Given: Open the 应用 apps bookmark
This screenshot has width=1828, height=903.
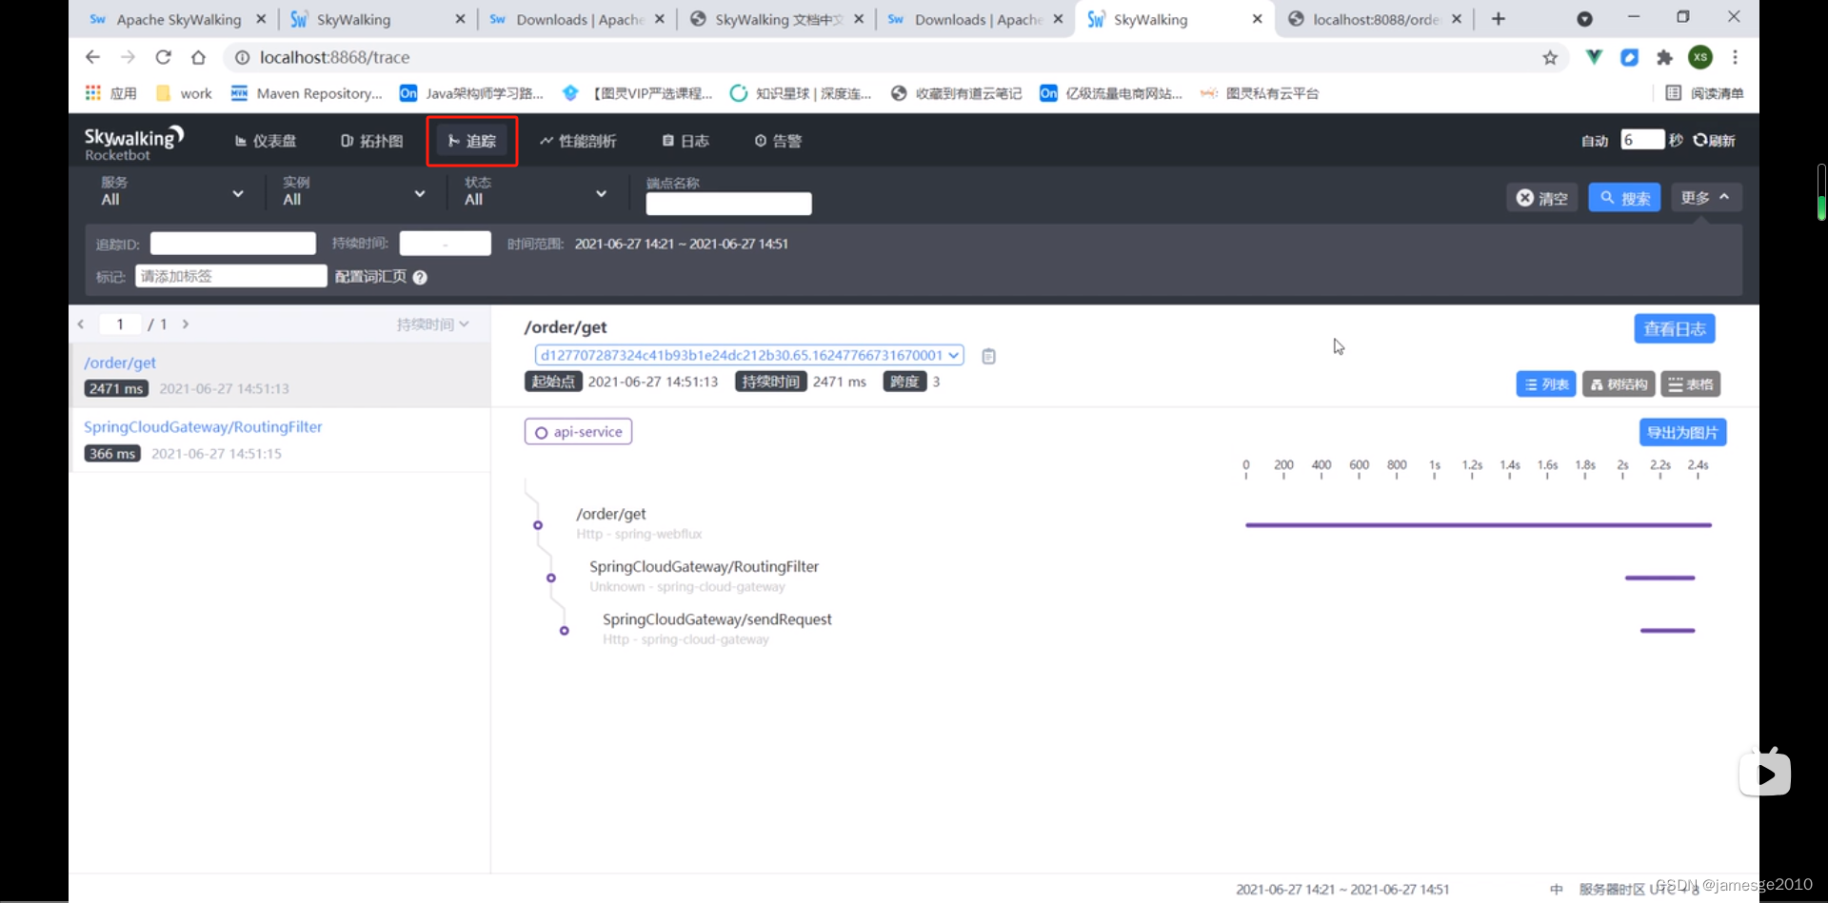Looking at the screenshot, I should pos(111,93).
